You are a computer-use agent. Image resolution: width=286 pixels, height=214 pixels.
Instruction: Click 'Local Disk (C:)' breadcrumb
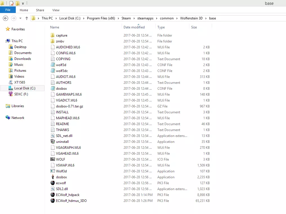70,18
